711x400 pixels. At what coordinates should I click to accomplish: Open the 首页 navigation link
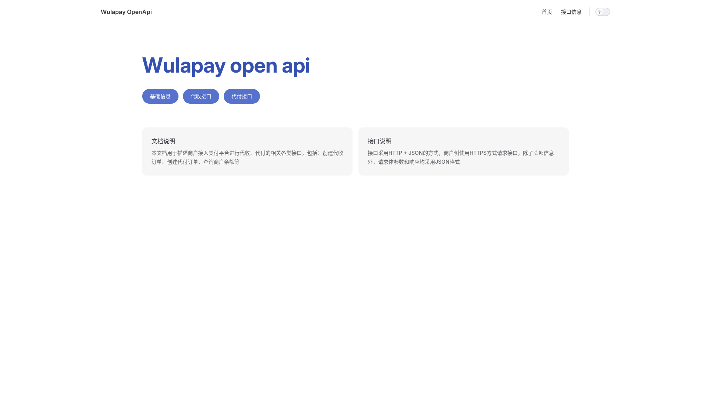[x=547, y=12]
